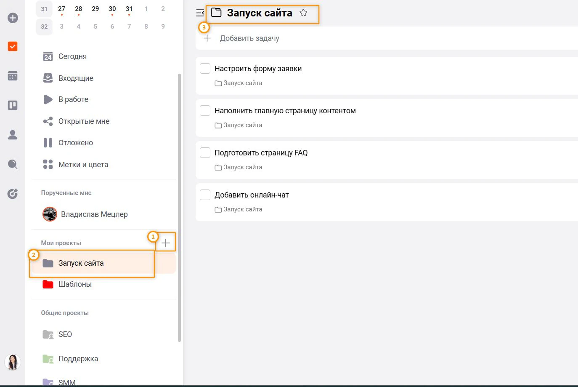Select day 28 in mini calendar
Screen dimensions: 578x387
tap(79, 9)
